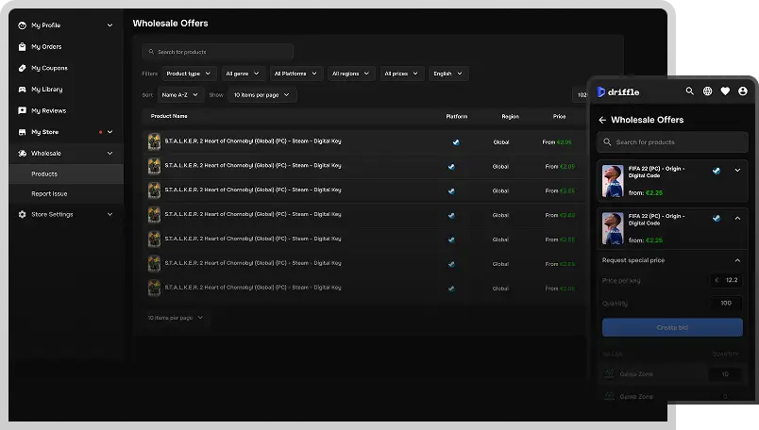This screenshot has width=759, height=430.
Task: Expand the first FIFA 22 offer card
Action: [737, 171]
